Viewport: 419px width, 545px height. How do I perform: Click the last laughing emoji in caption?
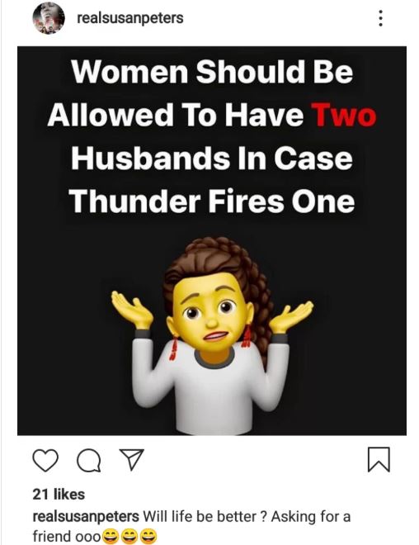click(148, 536)
